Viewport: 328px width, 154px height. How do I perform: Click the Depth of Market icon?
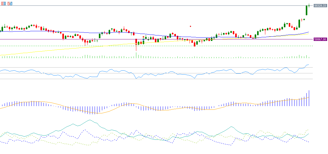pos(3,3)
